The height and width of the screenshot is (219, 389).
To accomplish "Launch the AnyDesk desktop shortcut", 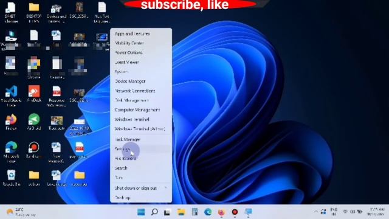I will pos(34,94).
